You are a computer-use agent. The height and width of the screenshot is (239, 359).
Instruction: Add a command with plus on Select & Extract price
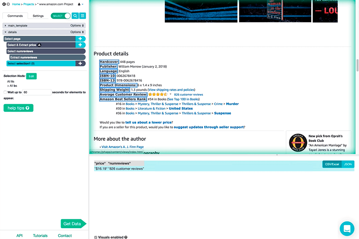point(80,45)
